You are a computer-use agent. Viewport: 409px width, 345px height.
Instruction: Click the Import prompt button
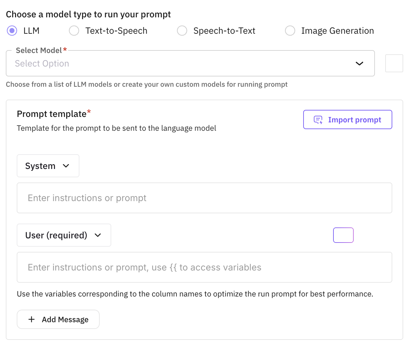347,119
